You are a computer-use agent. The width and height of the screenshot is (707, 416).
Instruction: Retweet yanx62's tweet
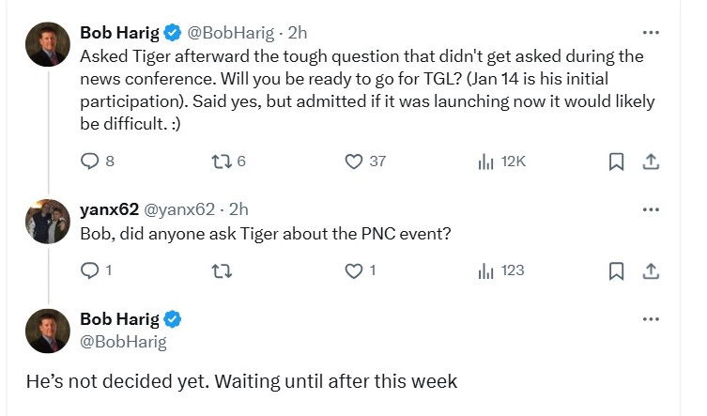point(215,270)
